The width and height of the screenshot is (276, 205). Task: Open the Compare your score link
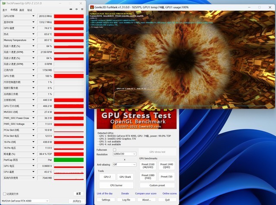[x=145, y=193]
